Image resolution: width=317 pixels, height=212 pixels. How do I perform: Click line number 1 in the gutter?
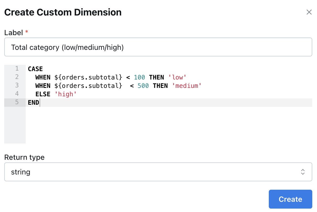(17, 68)
